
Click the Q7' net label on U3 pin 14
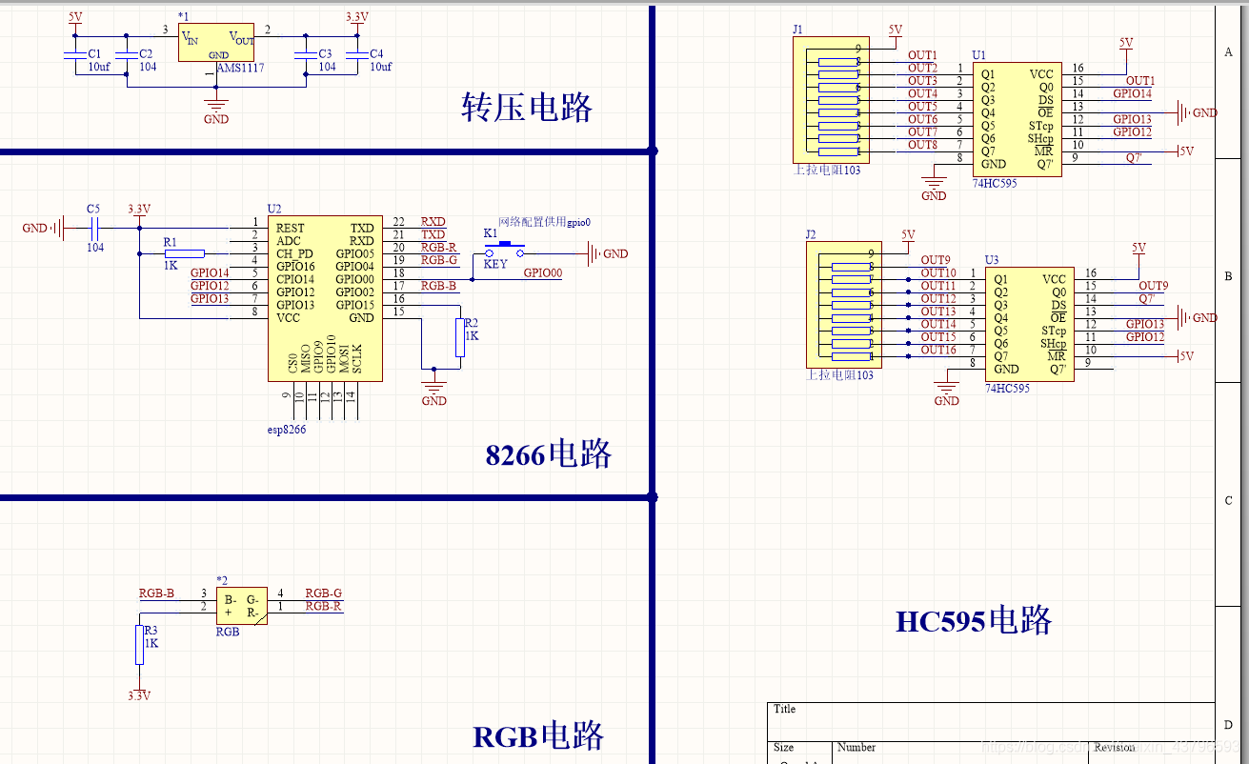coord(1146,298)
